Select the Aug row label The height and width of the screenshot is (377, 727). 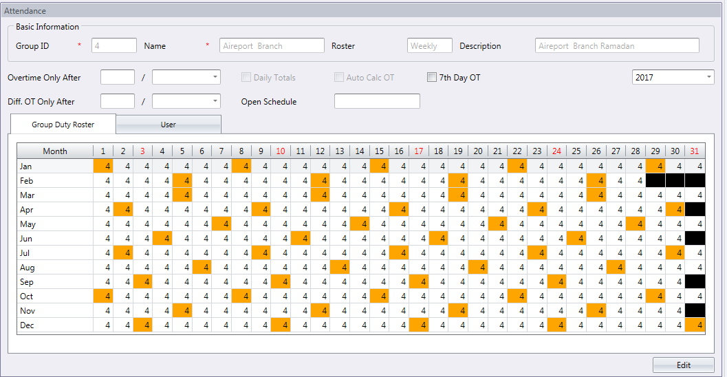click(55, 267)
